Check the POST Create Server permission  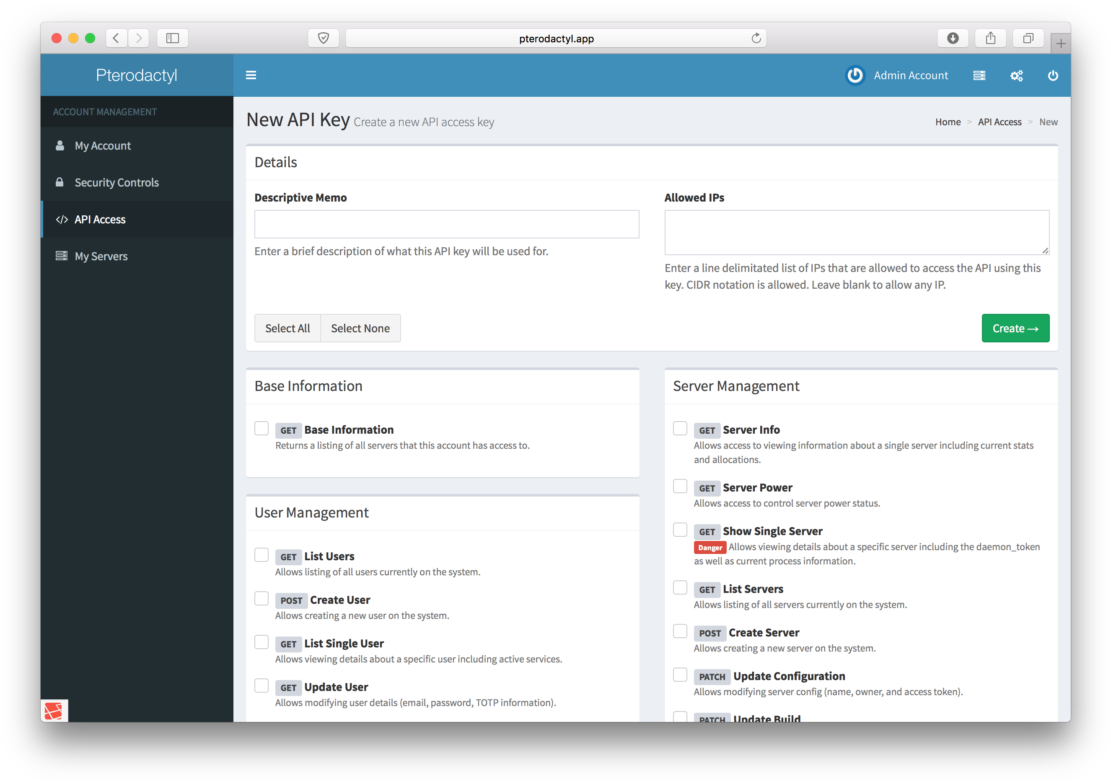coord(680,631)
